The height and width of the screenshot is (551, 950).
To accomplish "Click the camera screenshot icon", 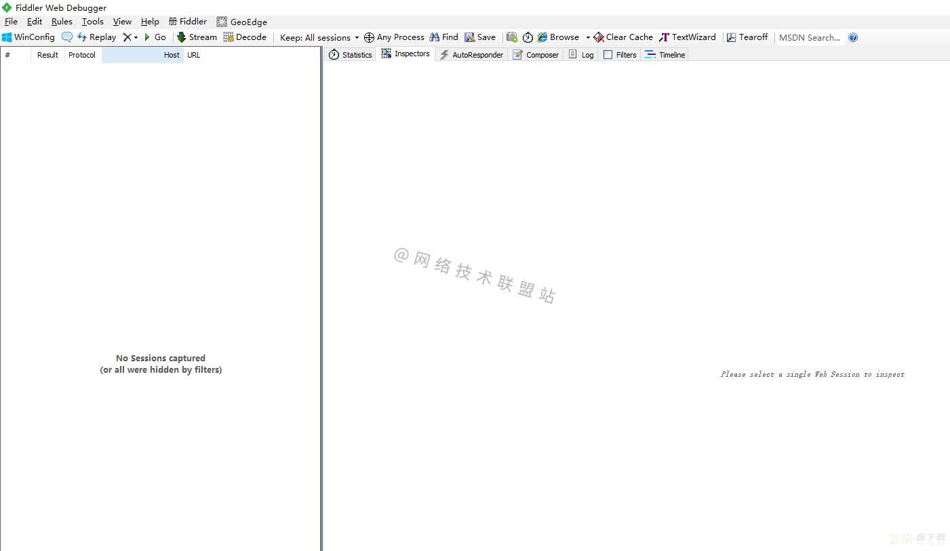I will pos(512,37).
